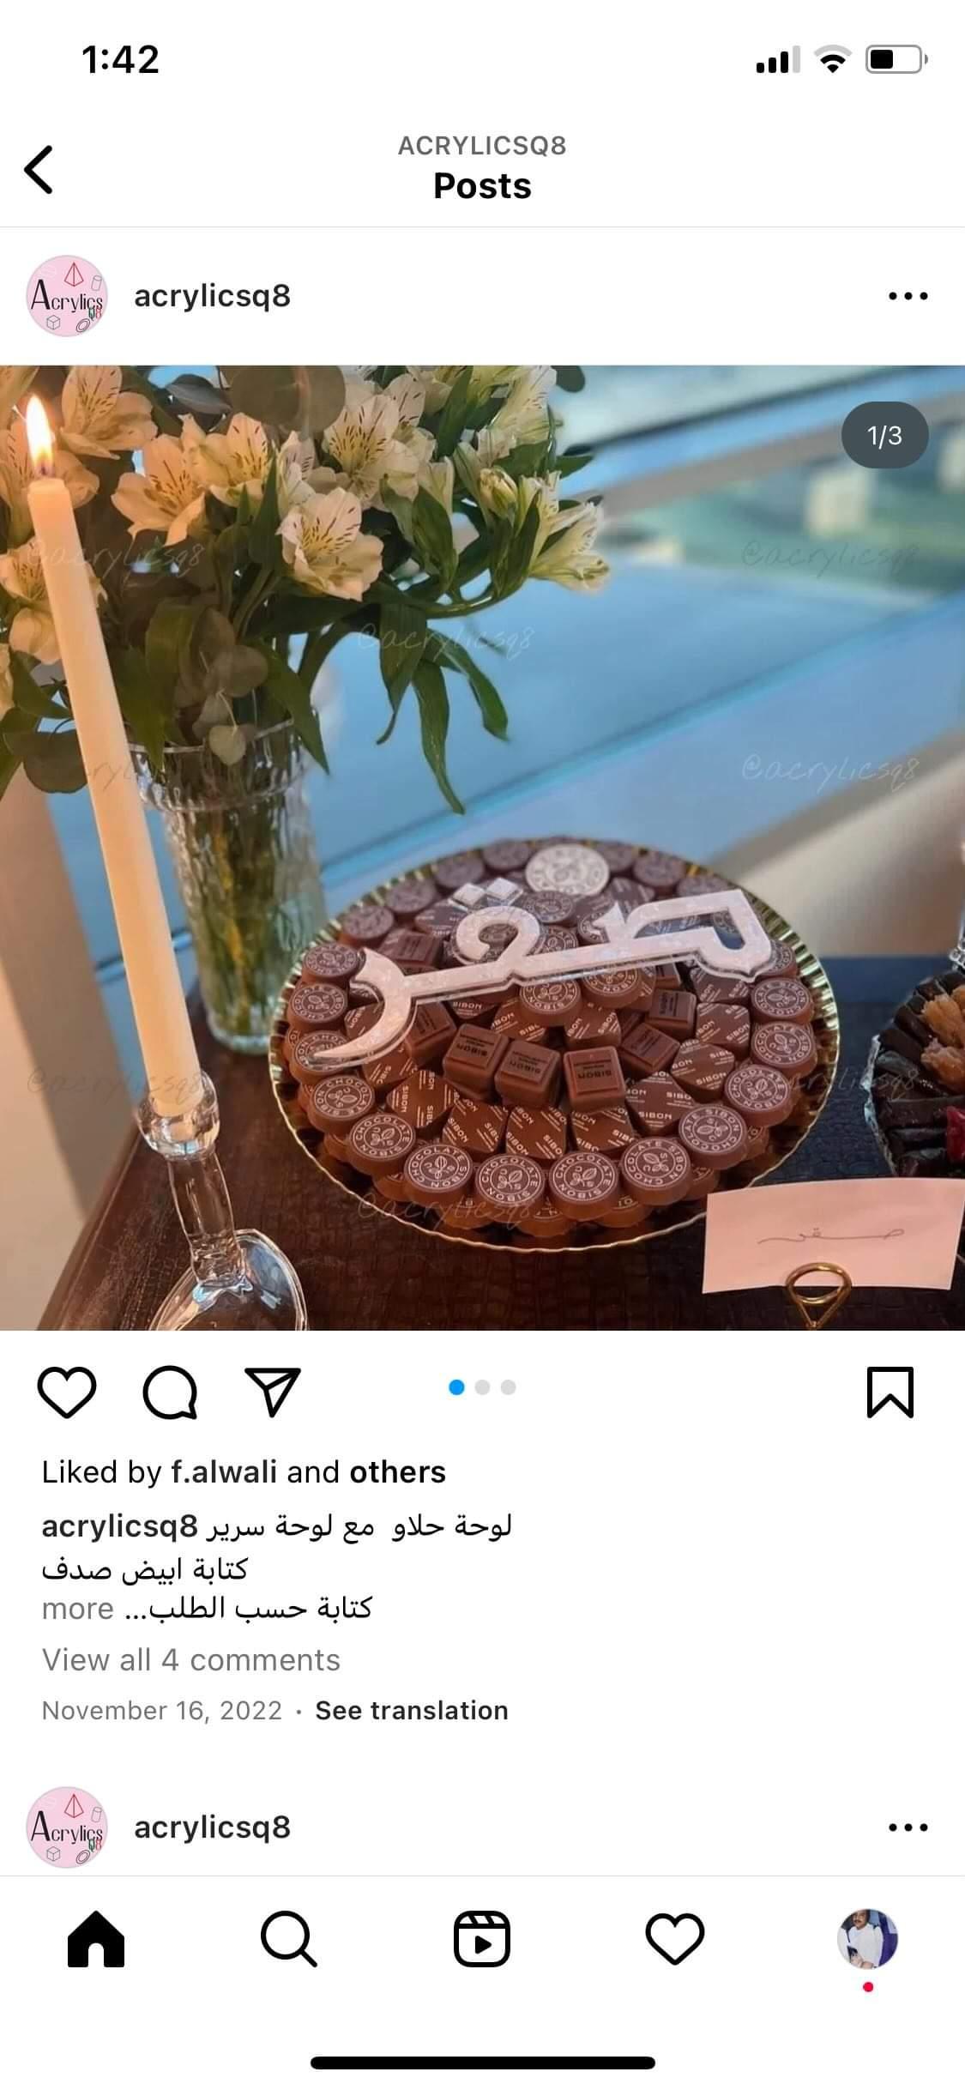Tap the second carousel page dot
965x2090 pixels.
coord(482,1387)
